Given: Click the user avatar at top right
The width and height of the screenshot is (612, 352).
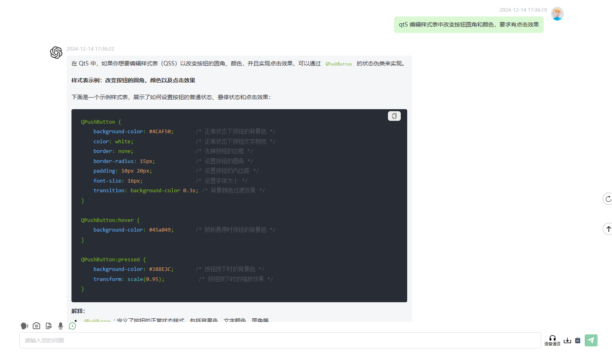Looking at the screenshot, I should pos(557,14).
